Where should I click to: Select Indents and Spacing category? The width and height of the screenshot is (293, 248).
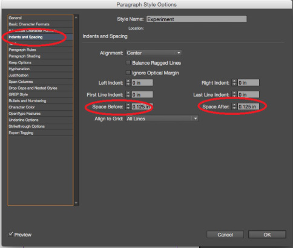(41, 37)
